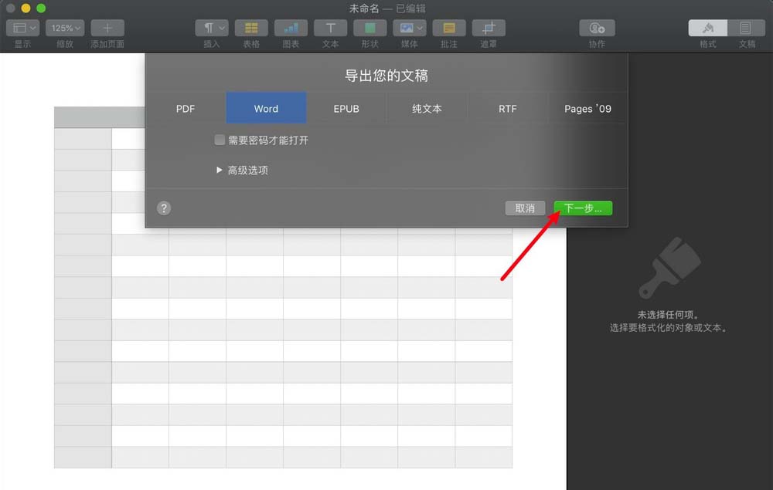Click the 遮罩 mask crop icon
This screenshot has width=773, height=490.
[x=489, y=28]
